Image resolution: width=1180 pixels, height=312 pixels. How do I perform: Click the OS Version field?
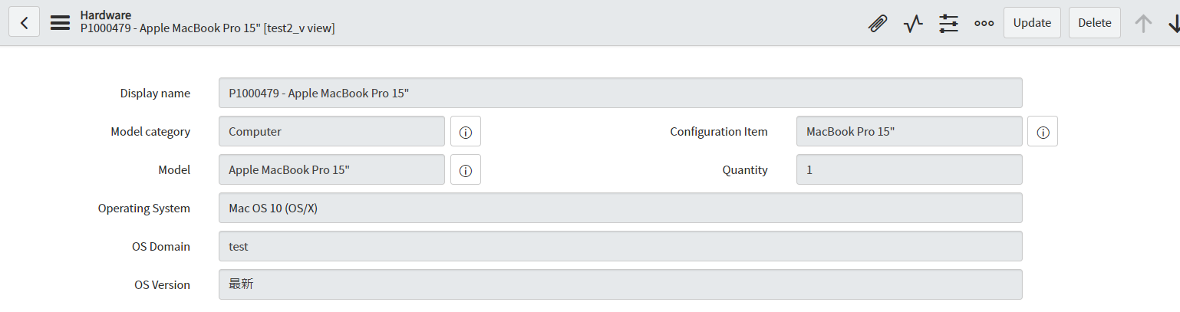[620, 284]
